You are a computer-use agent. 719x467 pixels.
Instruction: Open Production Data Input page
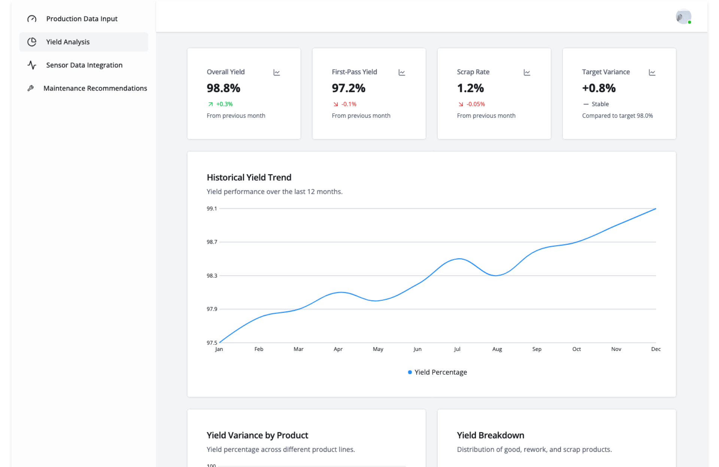pyautogui.click(x=82, y=19)
